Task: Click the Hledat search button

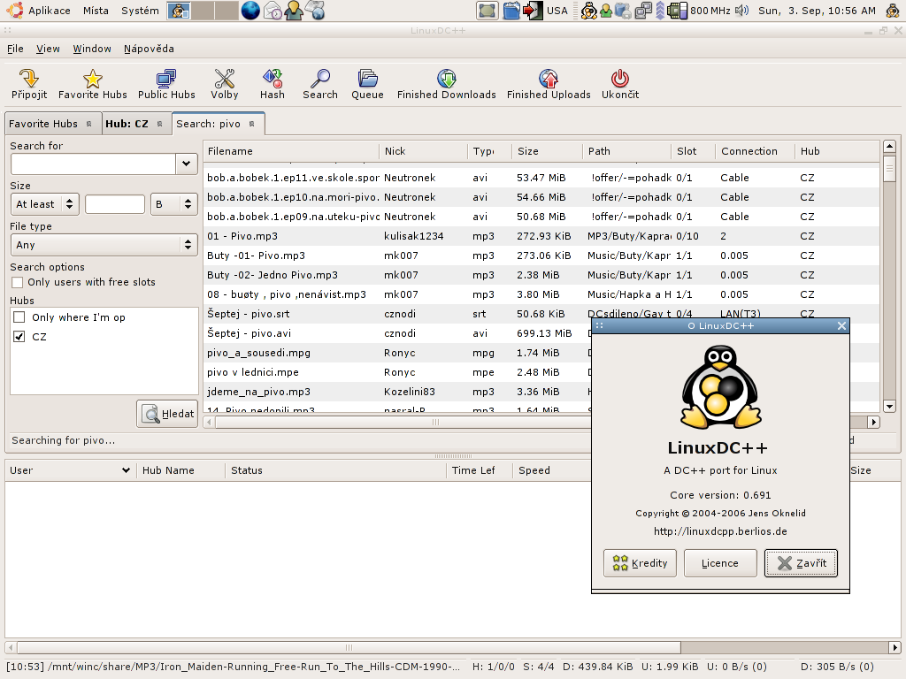Action: tap(167, 414)
